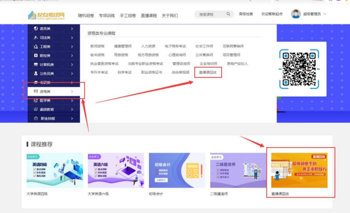Open the orange 直播课回放 course thumbnail
This screenshot has height=213, width=350.
(x=299, y=170)
